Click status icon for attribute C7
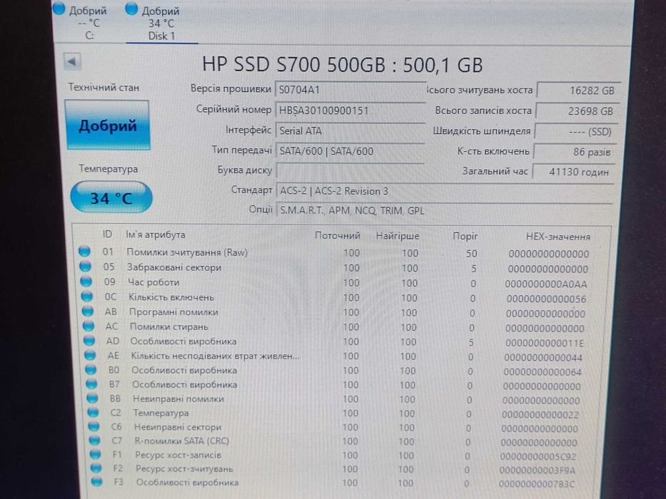Image resolution: width=666 pixels, height=499 pixels. 95,440
